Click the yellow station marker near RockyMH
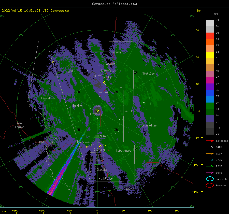Screen dimensions: 229x214 (68, 66)
